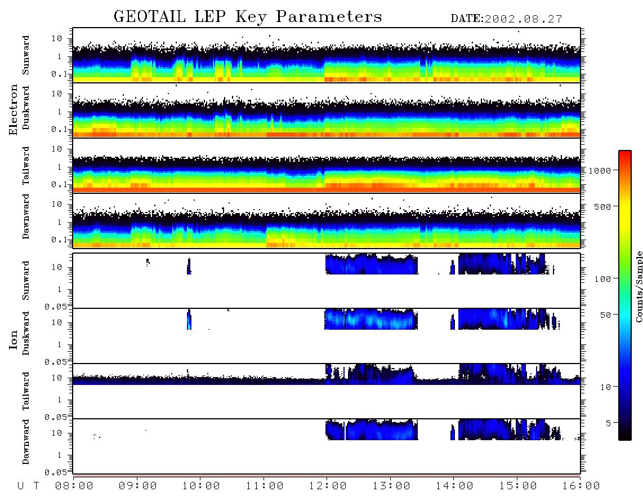Viewport: 643px width, 496px height.
Task: Select the Counts/Sample colorbar caption
Action: (639, 286)
